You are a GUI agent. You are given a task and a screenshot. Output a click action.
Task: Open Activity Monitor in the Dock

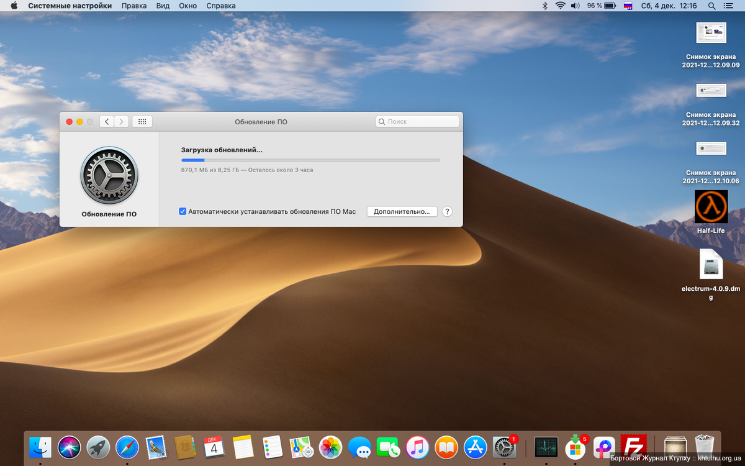point(546,447)
